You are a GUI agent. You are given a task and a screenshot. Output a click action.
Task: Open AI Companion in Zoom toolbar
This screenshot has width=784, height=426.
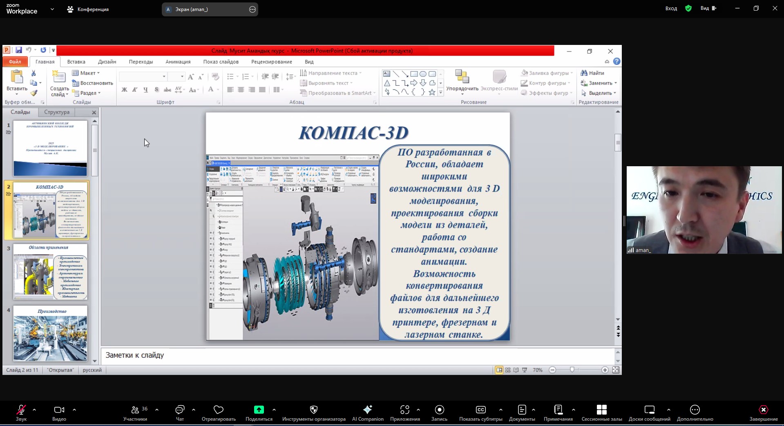367,410
